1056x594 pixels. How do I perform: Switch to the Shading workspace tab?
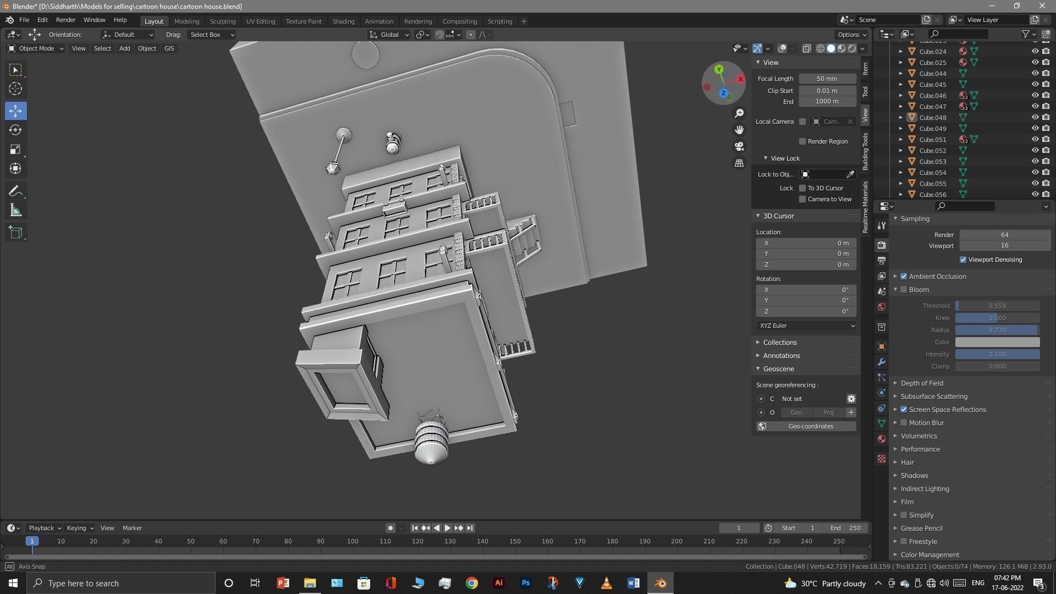coord(343,21)
